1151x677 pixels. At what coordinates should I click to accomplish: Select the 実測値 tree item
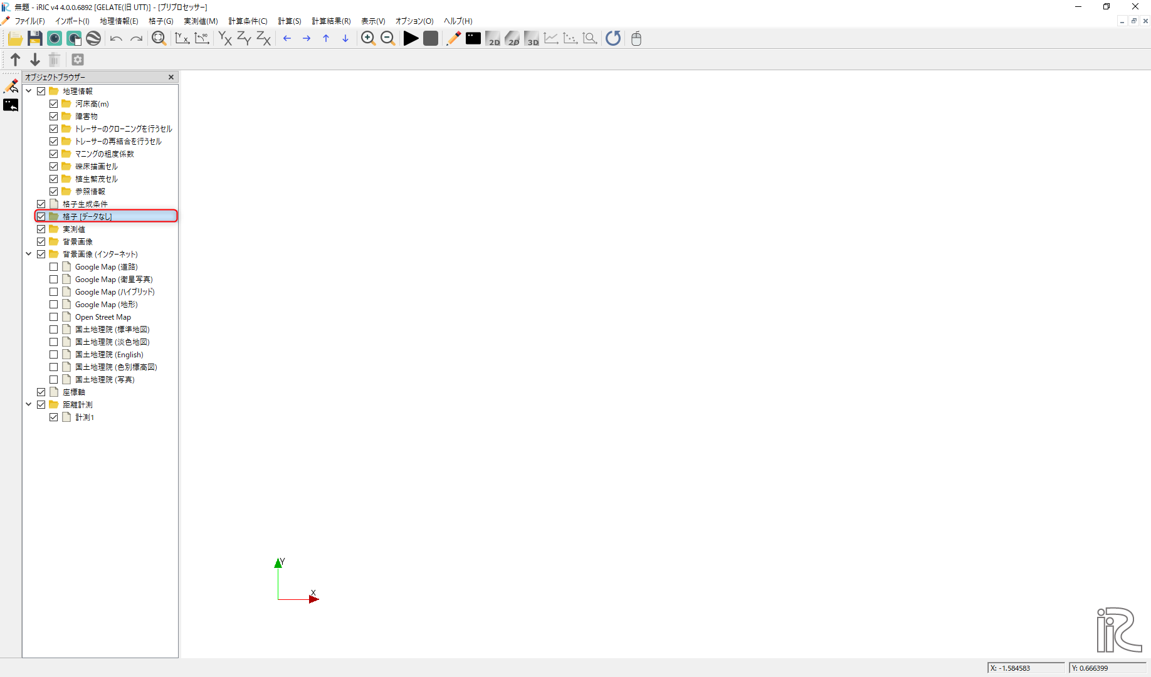[x=74, y=229]
